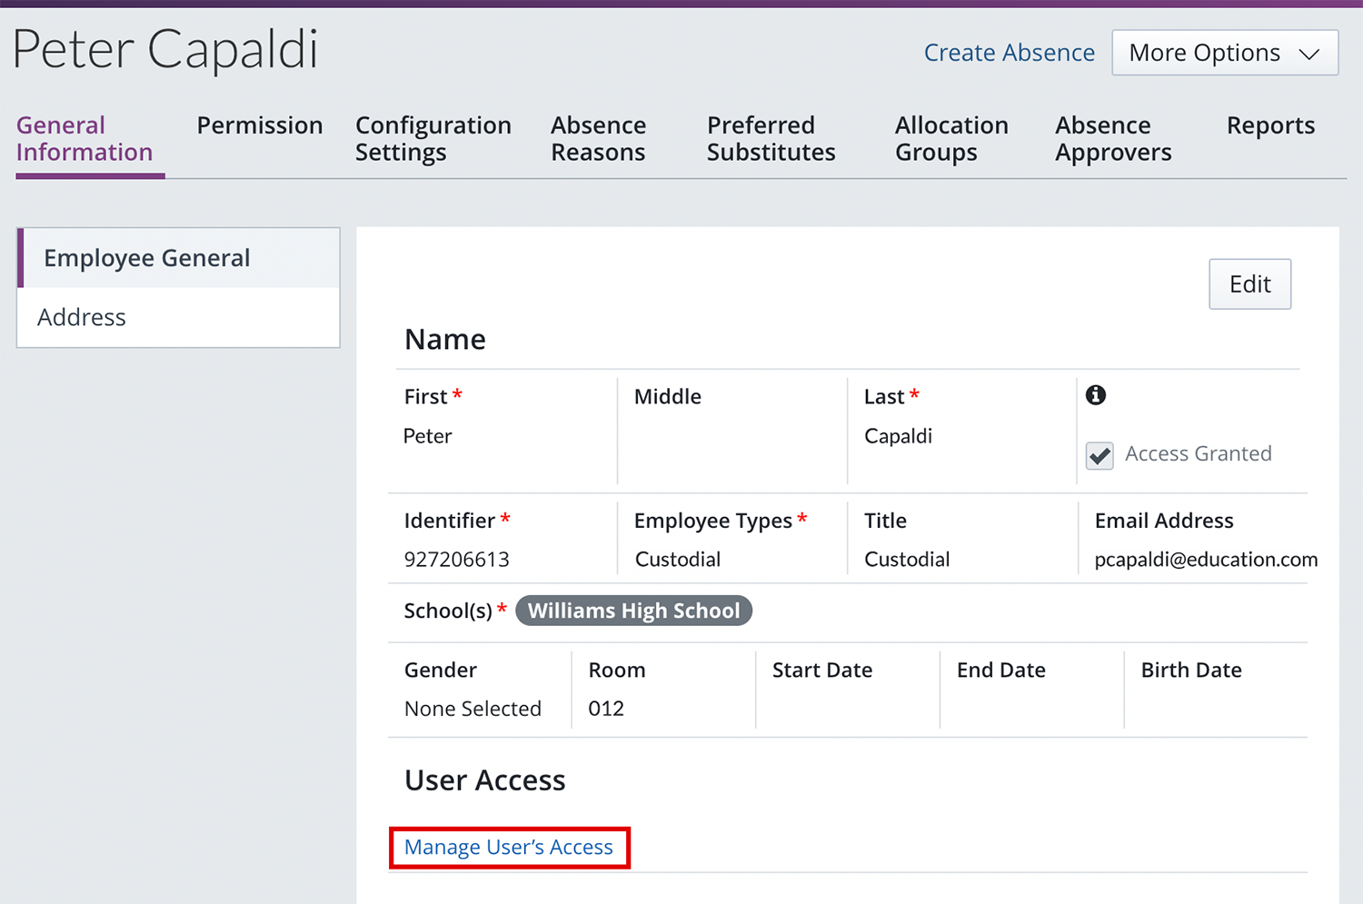This screenshot has height=904, width=1363.
Task: Click the Employee Types value Custodial
Action: 678,560
